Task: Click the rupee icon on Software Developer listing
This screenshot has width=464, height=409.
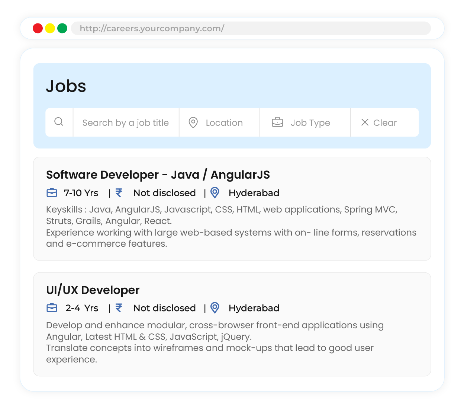Action: (119, 192)
